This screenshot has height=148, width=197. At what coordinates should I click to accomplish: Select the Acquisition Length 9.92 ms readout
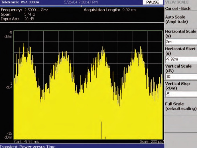coord(109,10)
